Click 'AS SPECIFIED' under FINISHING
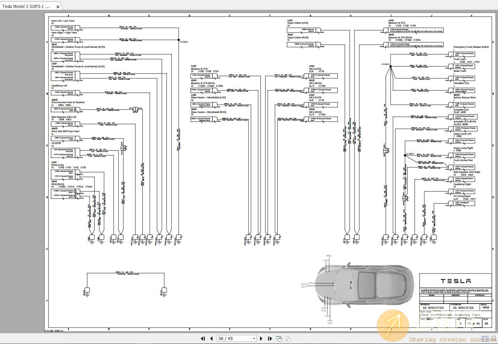This screenshot has height=344, width=498. click(463, 308)
